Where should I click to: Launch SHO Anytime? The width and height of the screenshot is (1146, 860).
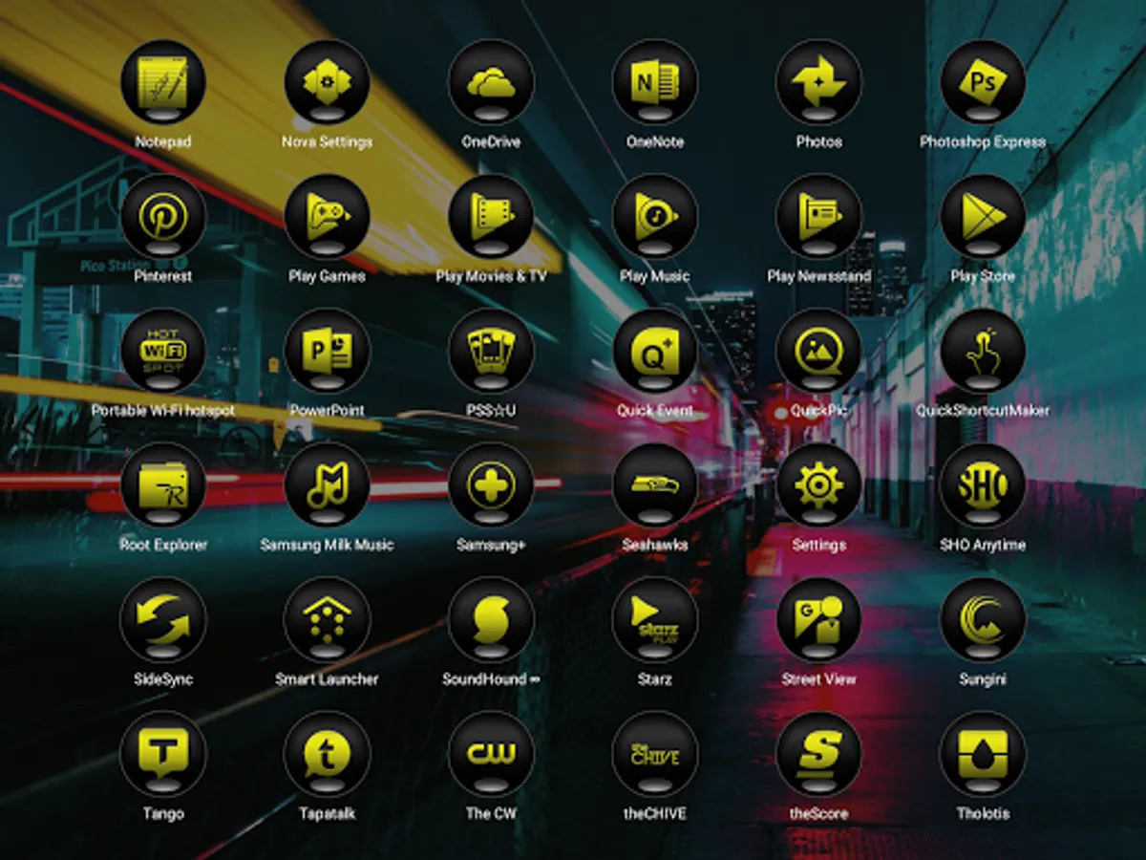(983, 485)
